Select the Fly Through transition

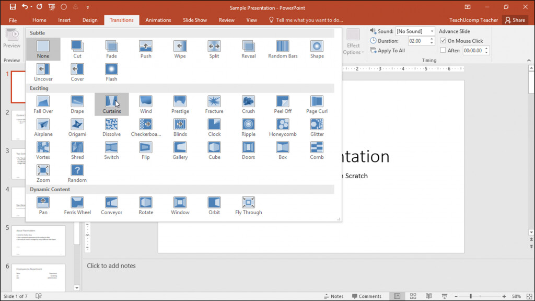248,205
